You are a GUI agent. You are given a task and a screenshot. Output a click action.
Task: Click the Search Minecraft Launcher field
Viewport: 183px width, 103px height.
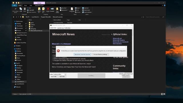pos(155,17)
